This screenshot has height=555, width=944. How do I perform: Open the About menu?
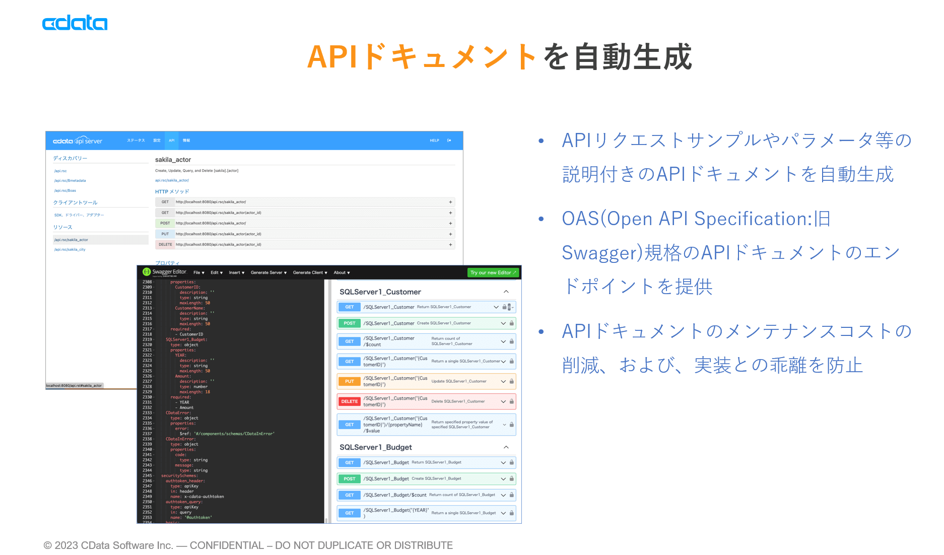pyautogui.click(x=342, y=272)
